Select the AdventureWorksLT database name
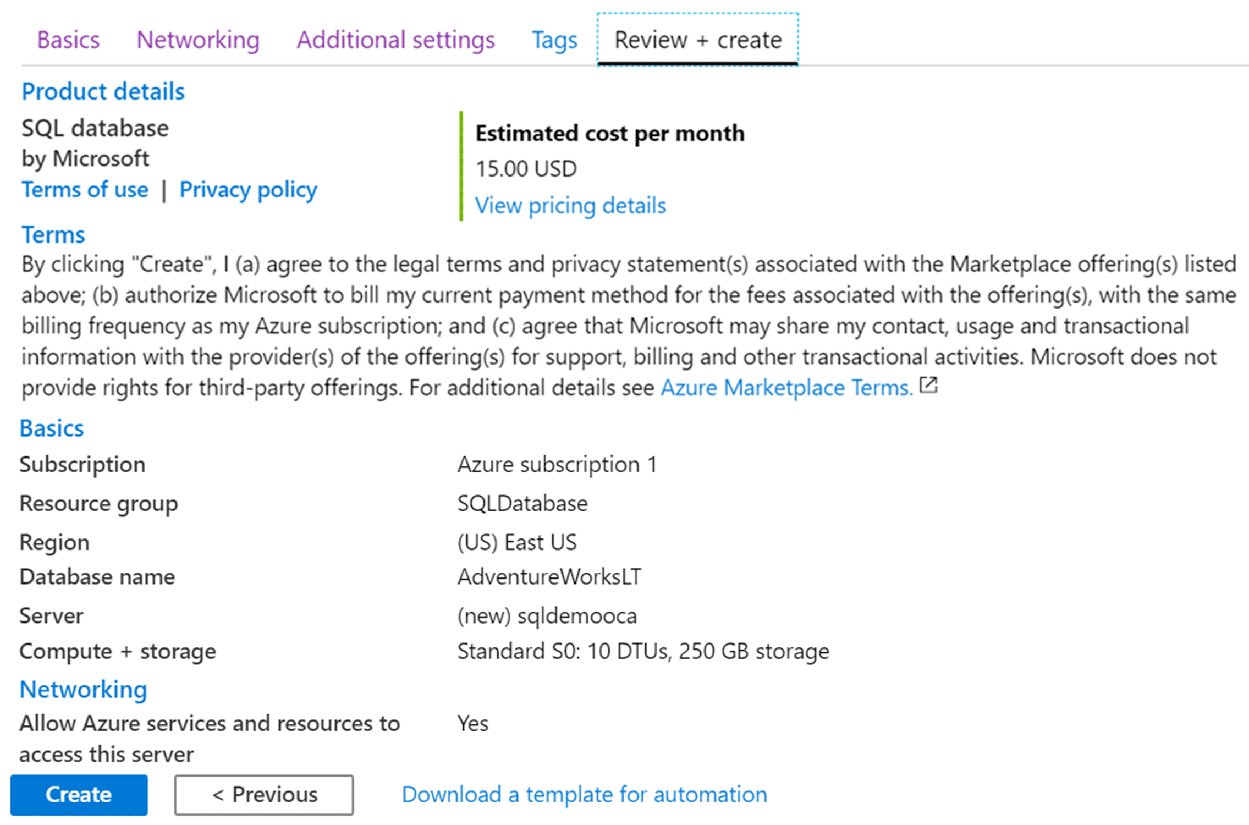The height and width of the screenshot is (825, 1249). pos(549,577)
